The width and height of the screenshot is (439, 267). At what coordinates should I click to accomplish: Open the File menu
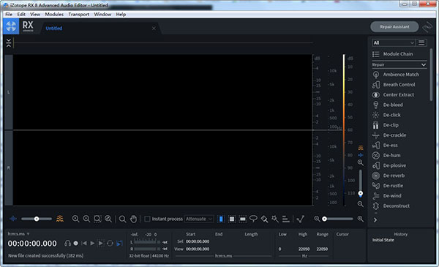(x=9, y=15)
